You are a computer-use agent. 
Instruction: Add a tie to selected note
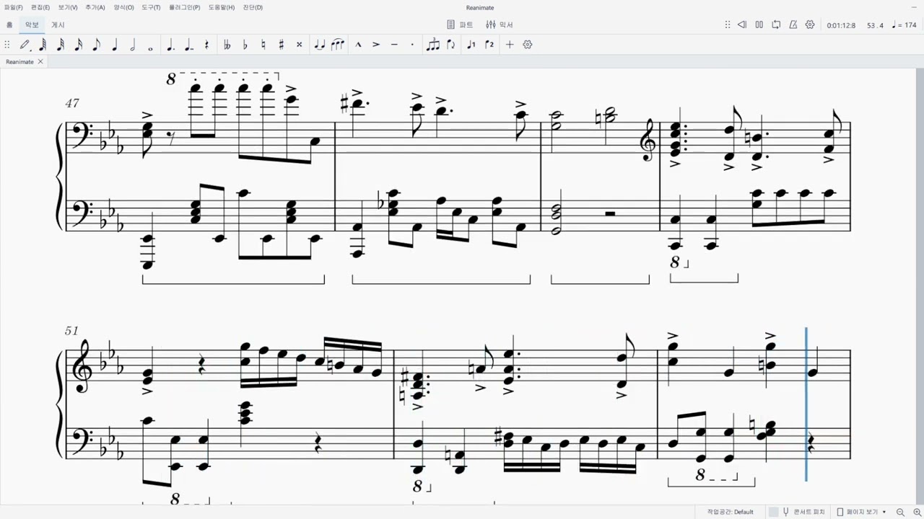tap(320, 45)
